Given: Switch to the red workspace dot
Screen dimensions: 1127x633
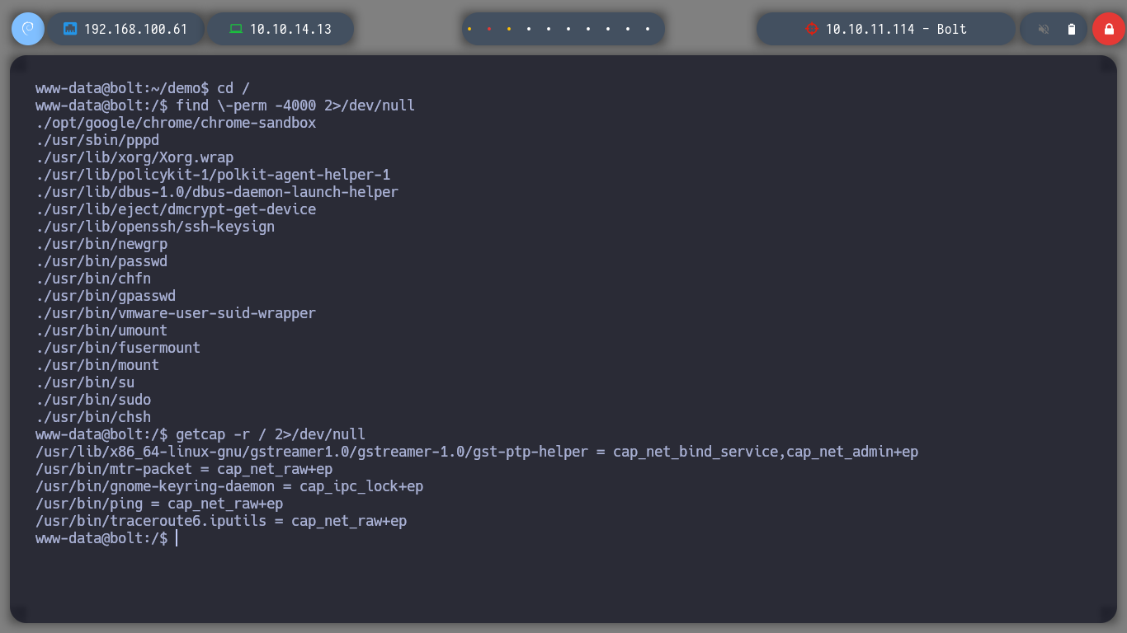Looking at the screenshot, I should (x=489, y=29).
